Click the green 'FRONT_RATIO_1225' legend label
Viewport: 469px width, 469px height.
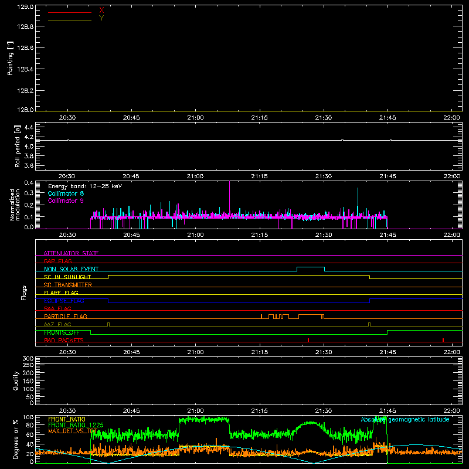coord(76,425)
